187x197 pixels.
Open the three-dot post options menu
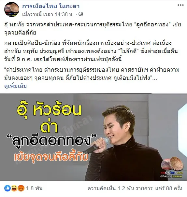pyautogui.click(x=180, y=5)
